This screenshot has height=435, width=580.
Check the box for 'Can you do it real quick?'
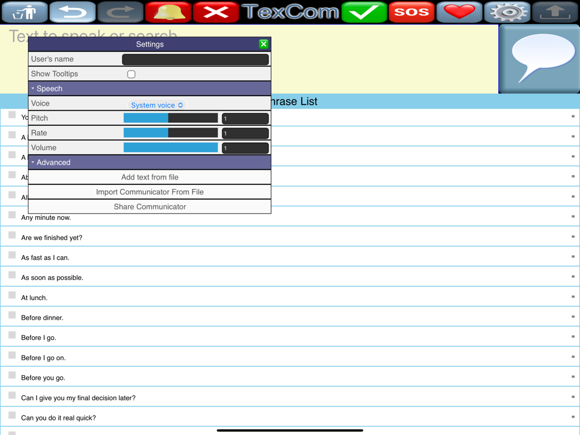tap(12, 415)
